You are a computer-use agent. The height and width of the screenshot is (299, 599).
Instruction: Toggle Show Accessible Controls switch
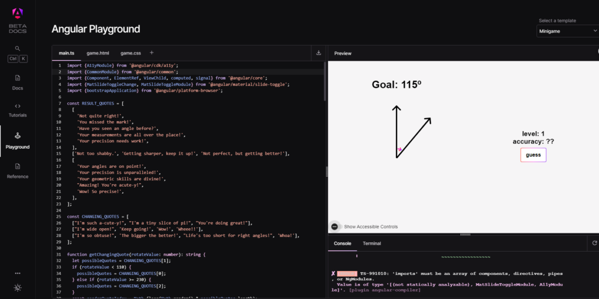(x=335, y=226)
